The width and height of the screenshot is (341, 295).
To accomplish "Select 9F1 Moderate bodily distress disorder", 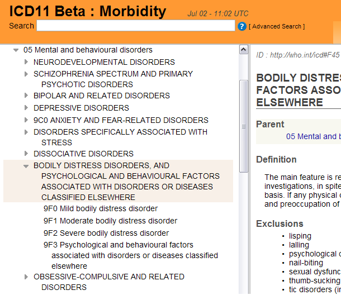I will click(x=110, y=221).
